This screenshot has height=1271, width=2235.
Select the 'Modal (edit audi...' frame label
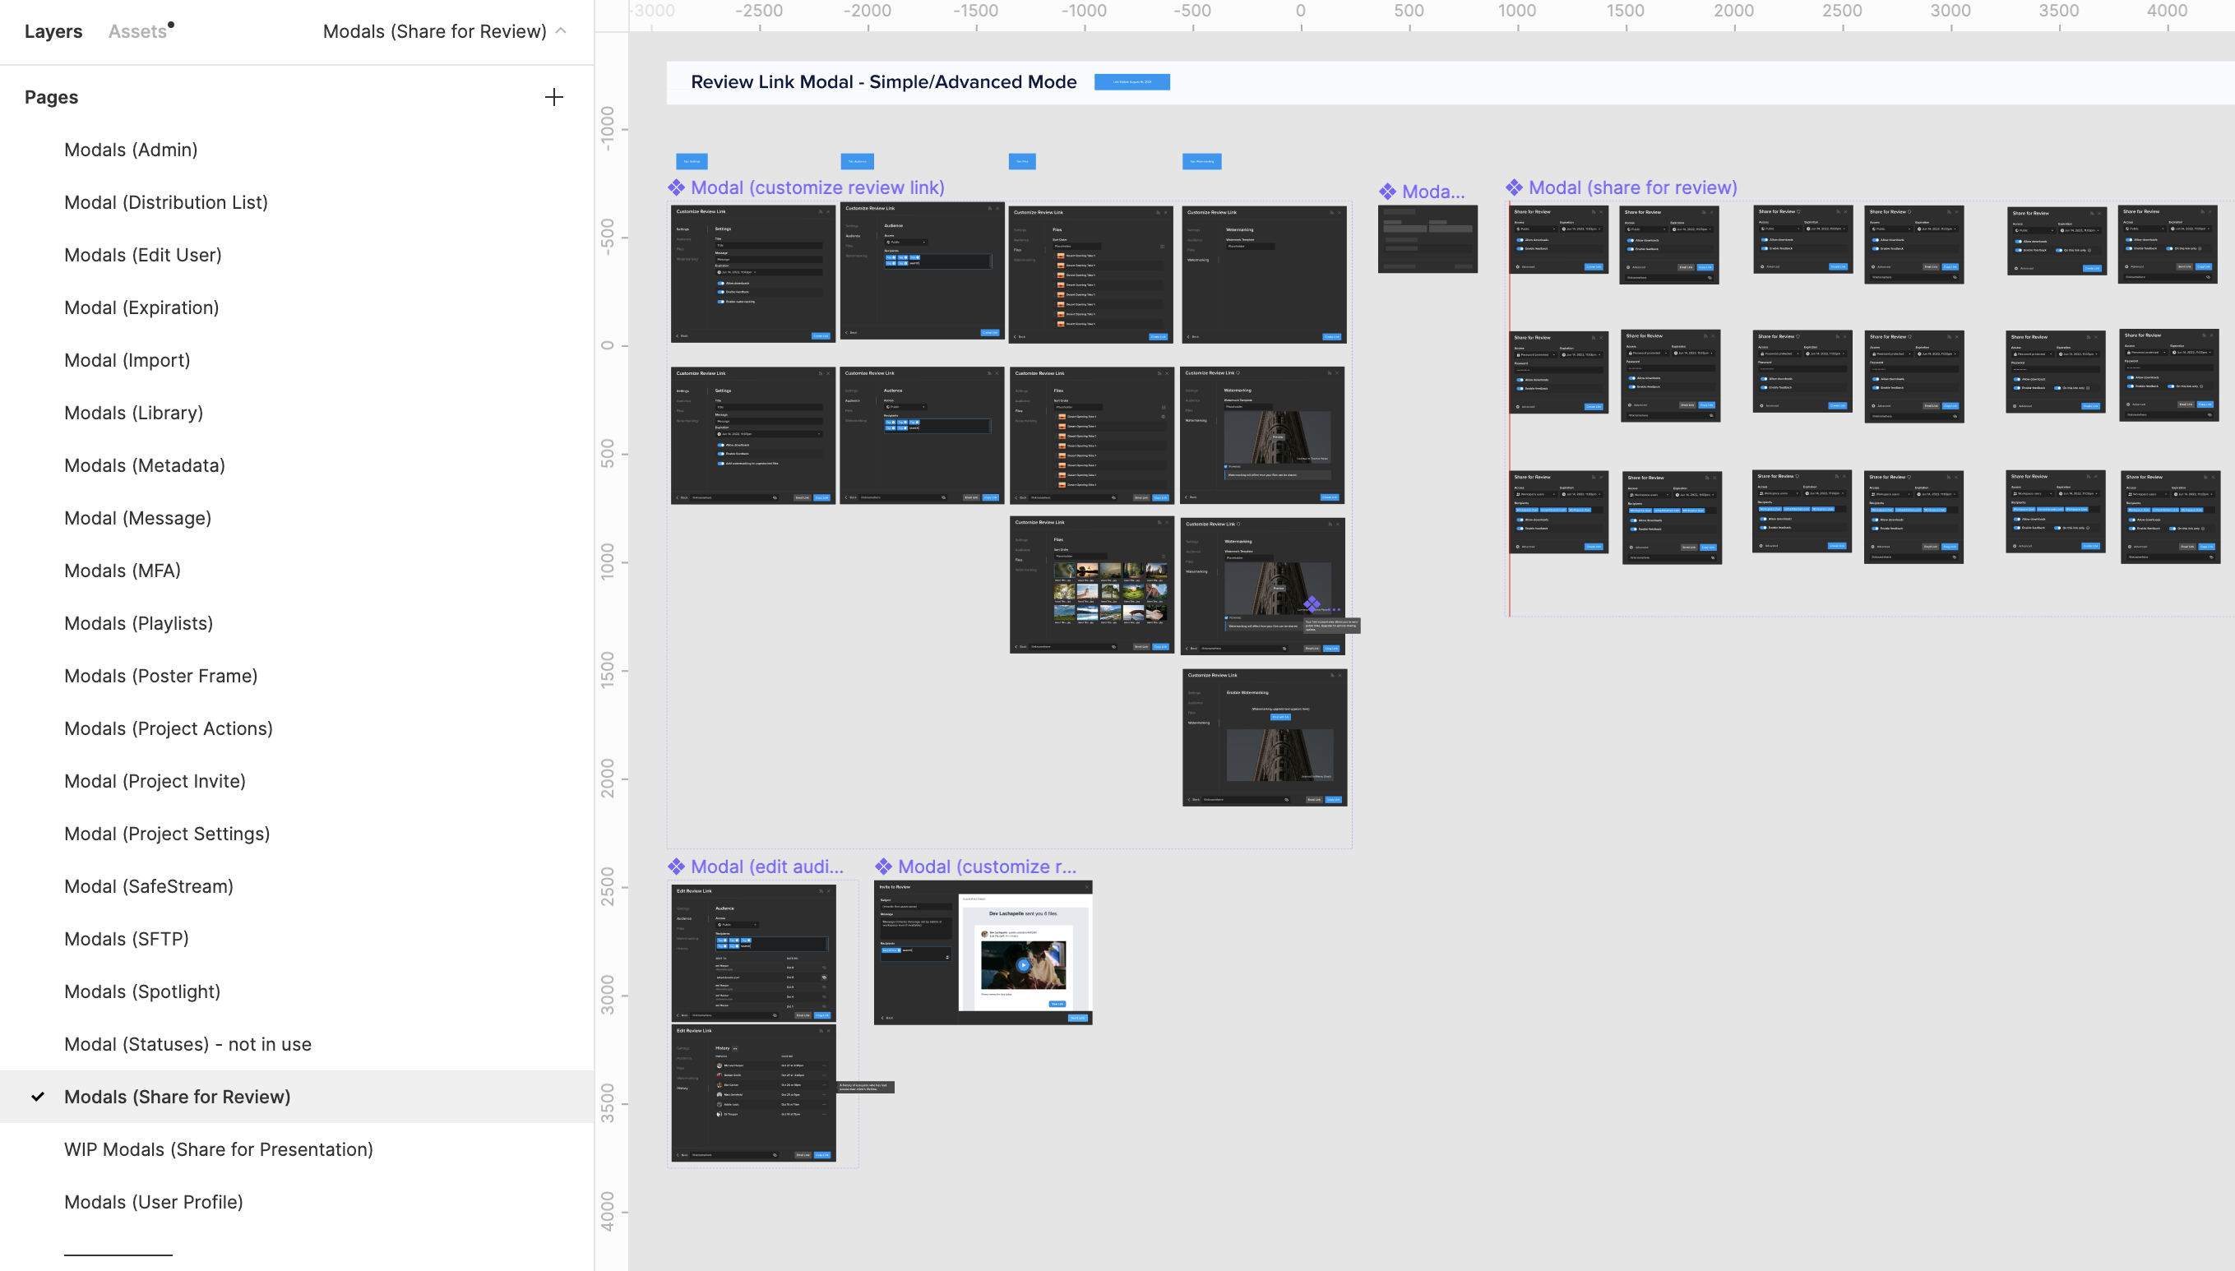(x=766, y=867)
